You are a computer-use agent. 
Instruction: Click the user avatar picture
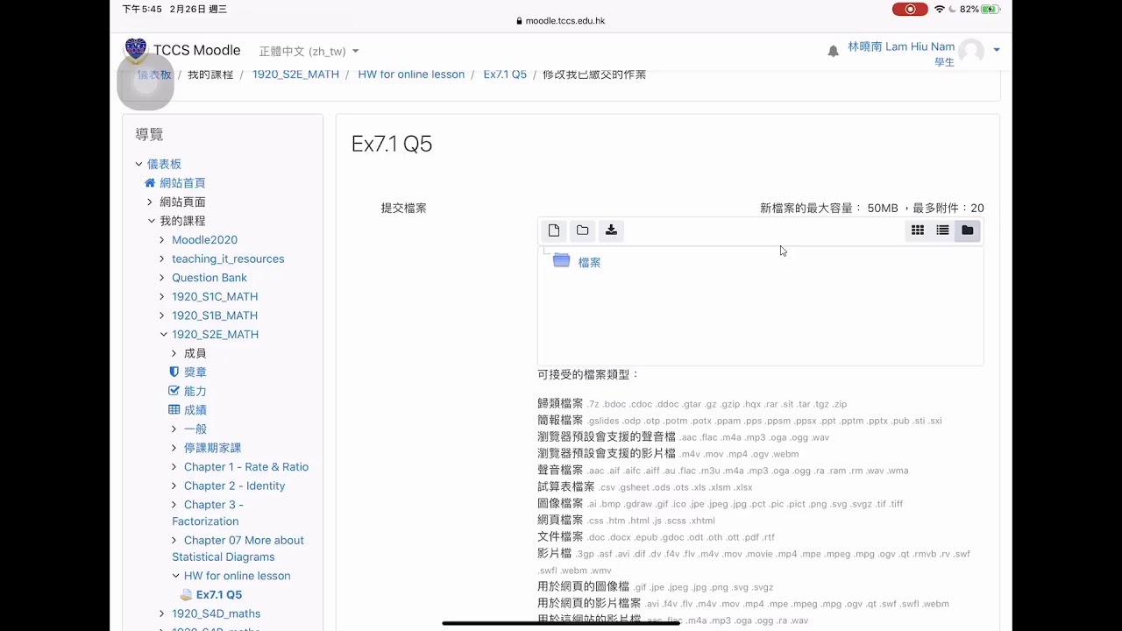(x=971, y=51)
